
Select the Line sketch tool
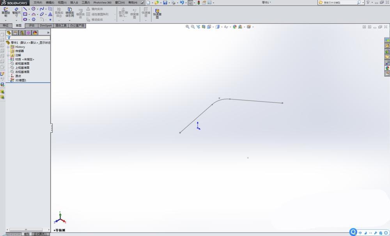[25, 9]
